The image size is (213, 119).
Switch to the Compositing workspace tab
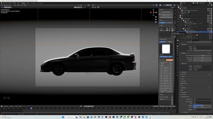(40, 3)
